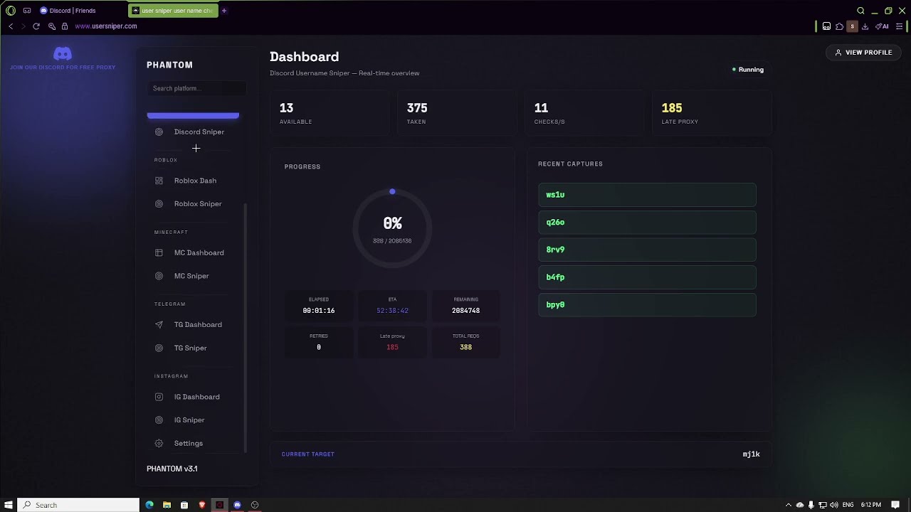Viewport: 911px width, 512px height.
Task: Open the AI assistant button
Action: tap(882, 26)
